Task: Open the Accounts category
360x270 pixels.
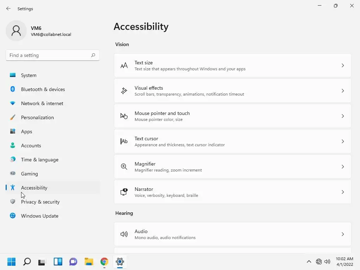Action: [31, 146]
